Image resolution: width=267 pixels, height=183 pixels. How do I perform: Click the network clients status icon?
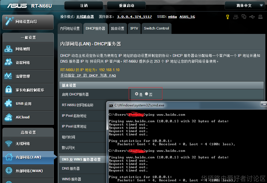pyautogui.click(x=244, y=17)
